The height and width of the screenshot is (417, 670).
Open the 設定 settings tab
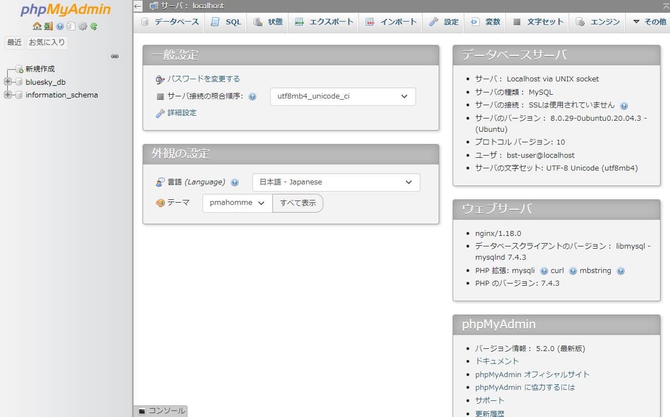point(444,22)
